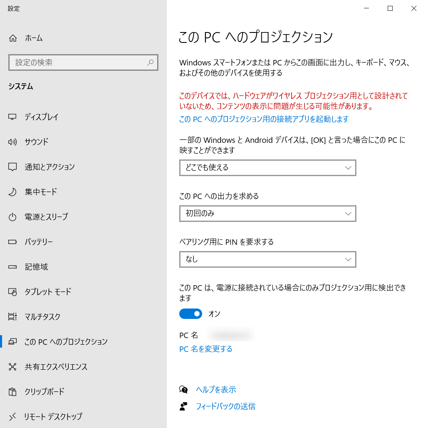Click the tablet mode icon

(12, 292)
